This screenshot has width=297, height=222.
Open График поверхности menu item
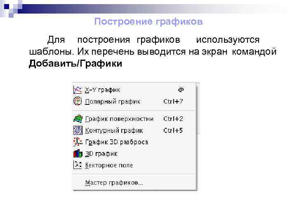click(134, 119)
